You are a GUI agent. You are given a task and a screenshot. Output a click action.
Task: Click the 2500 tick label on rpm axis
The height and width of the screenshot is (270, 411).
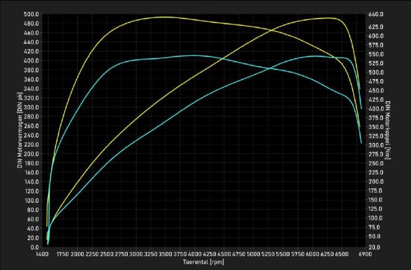(x=106, y=254)
